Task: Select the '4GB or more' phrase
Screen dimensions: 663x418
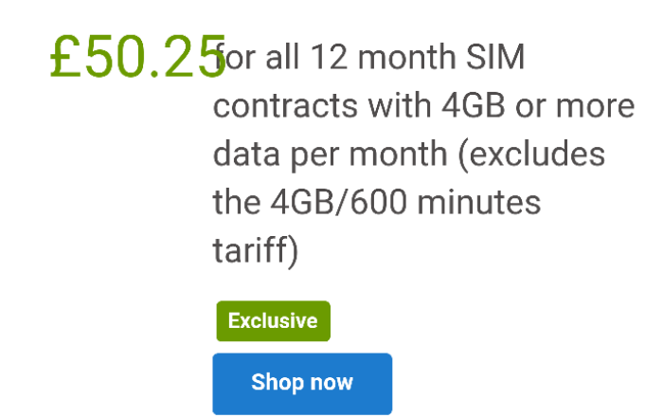Action: click(538, 105)
